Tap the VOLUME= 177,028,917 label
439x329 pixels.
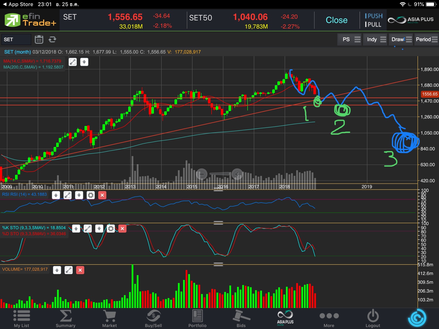tap(25, 269)
